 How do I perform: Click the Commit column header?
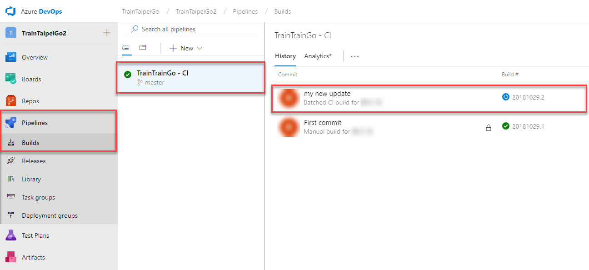288,74
